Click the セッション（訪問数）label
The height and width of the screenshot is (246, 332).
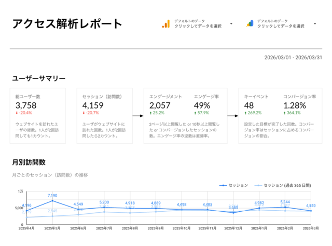[x=102, y=97]
